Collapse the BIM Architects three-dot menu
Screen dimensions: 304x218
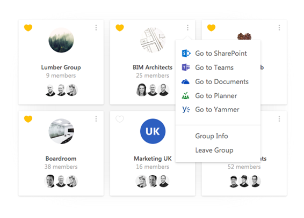click(x=187, y=28)
